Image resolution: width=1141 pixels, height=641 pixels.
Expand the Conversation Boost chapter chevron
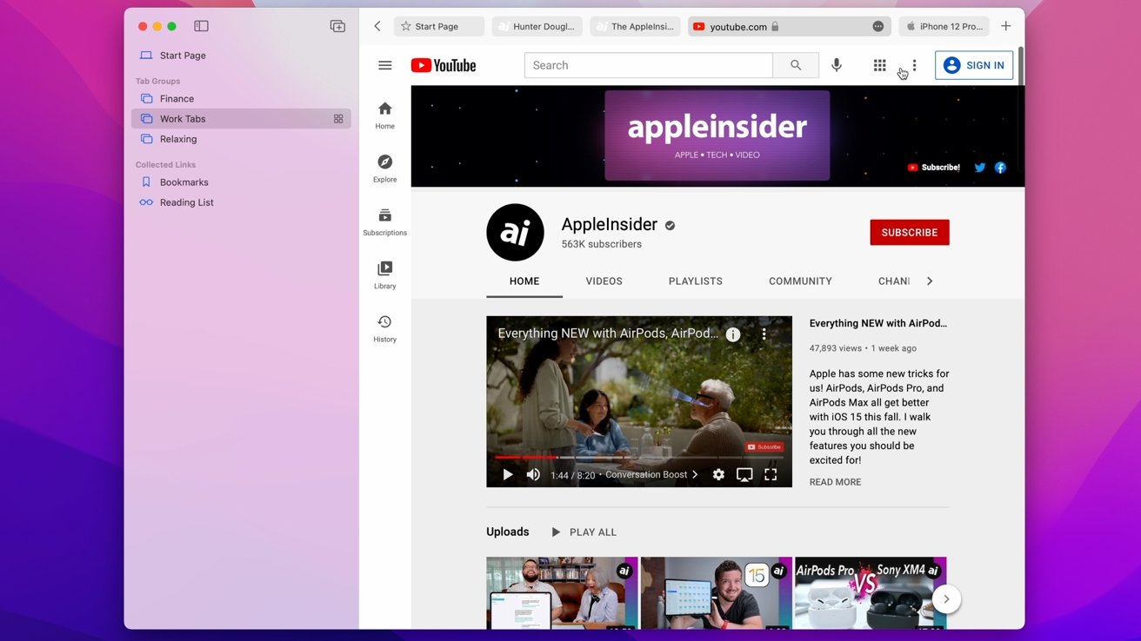pos(695,474)
